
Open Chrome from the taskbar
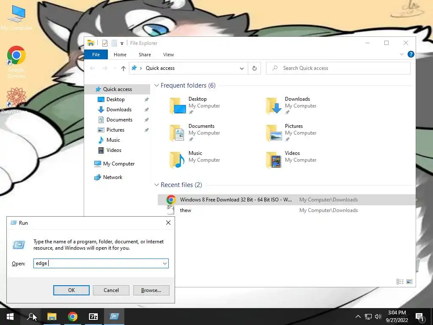click(x=72, y=317)
